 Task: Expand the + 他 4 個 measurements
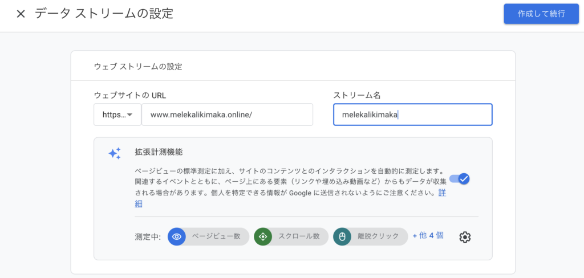[x=428, y=236]
